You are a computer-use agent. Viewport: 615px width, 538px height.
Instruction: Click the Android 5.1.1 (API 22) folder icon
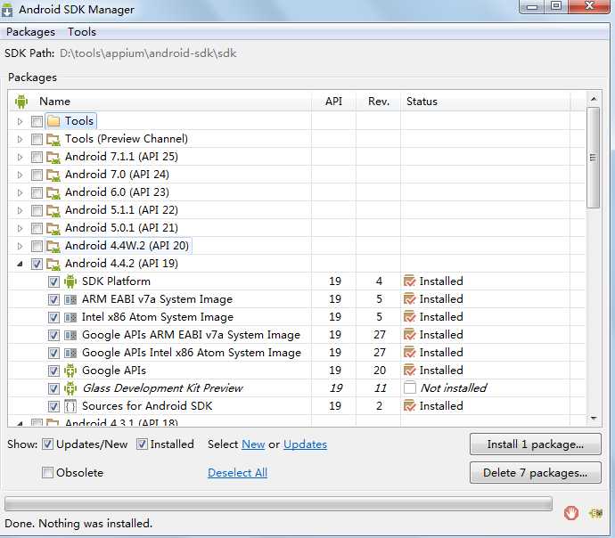point(53,210)
